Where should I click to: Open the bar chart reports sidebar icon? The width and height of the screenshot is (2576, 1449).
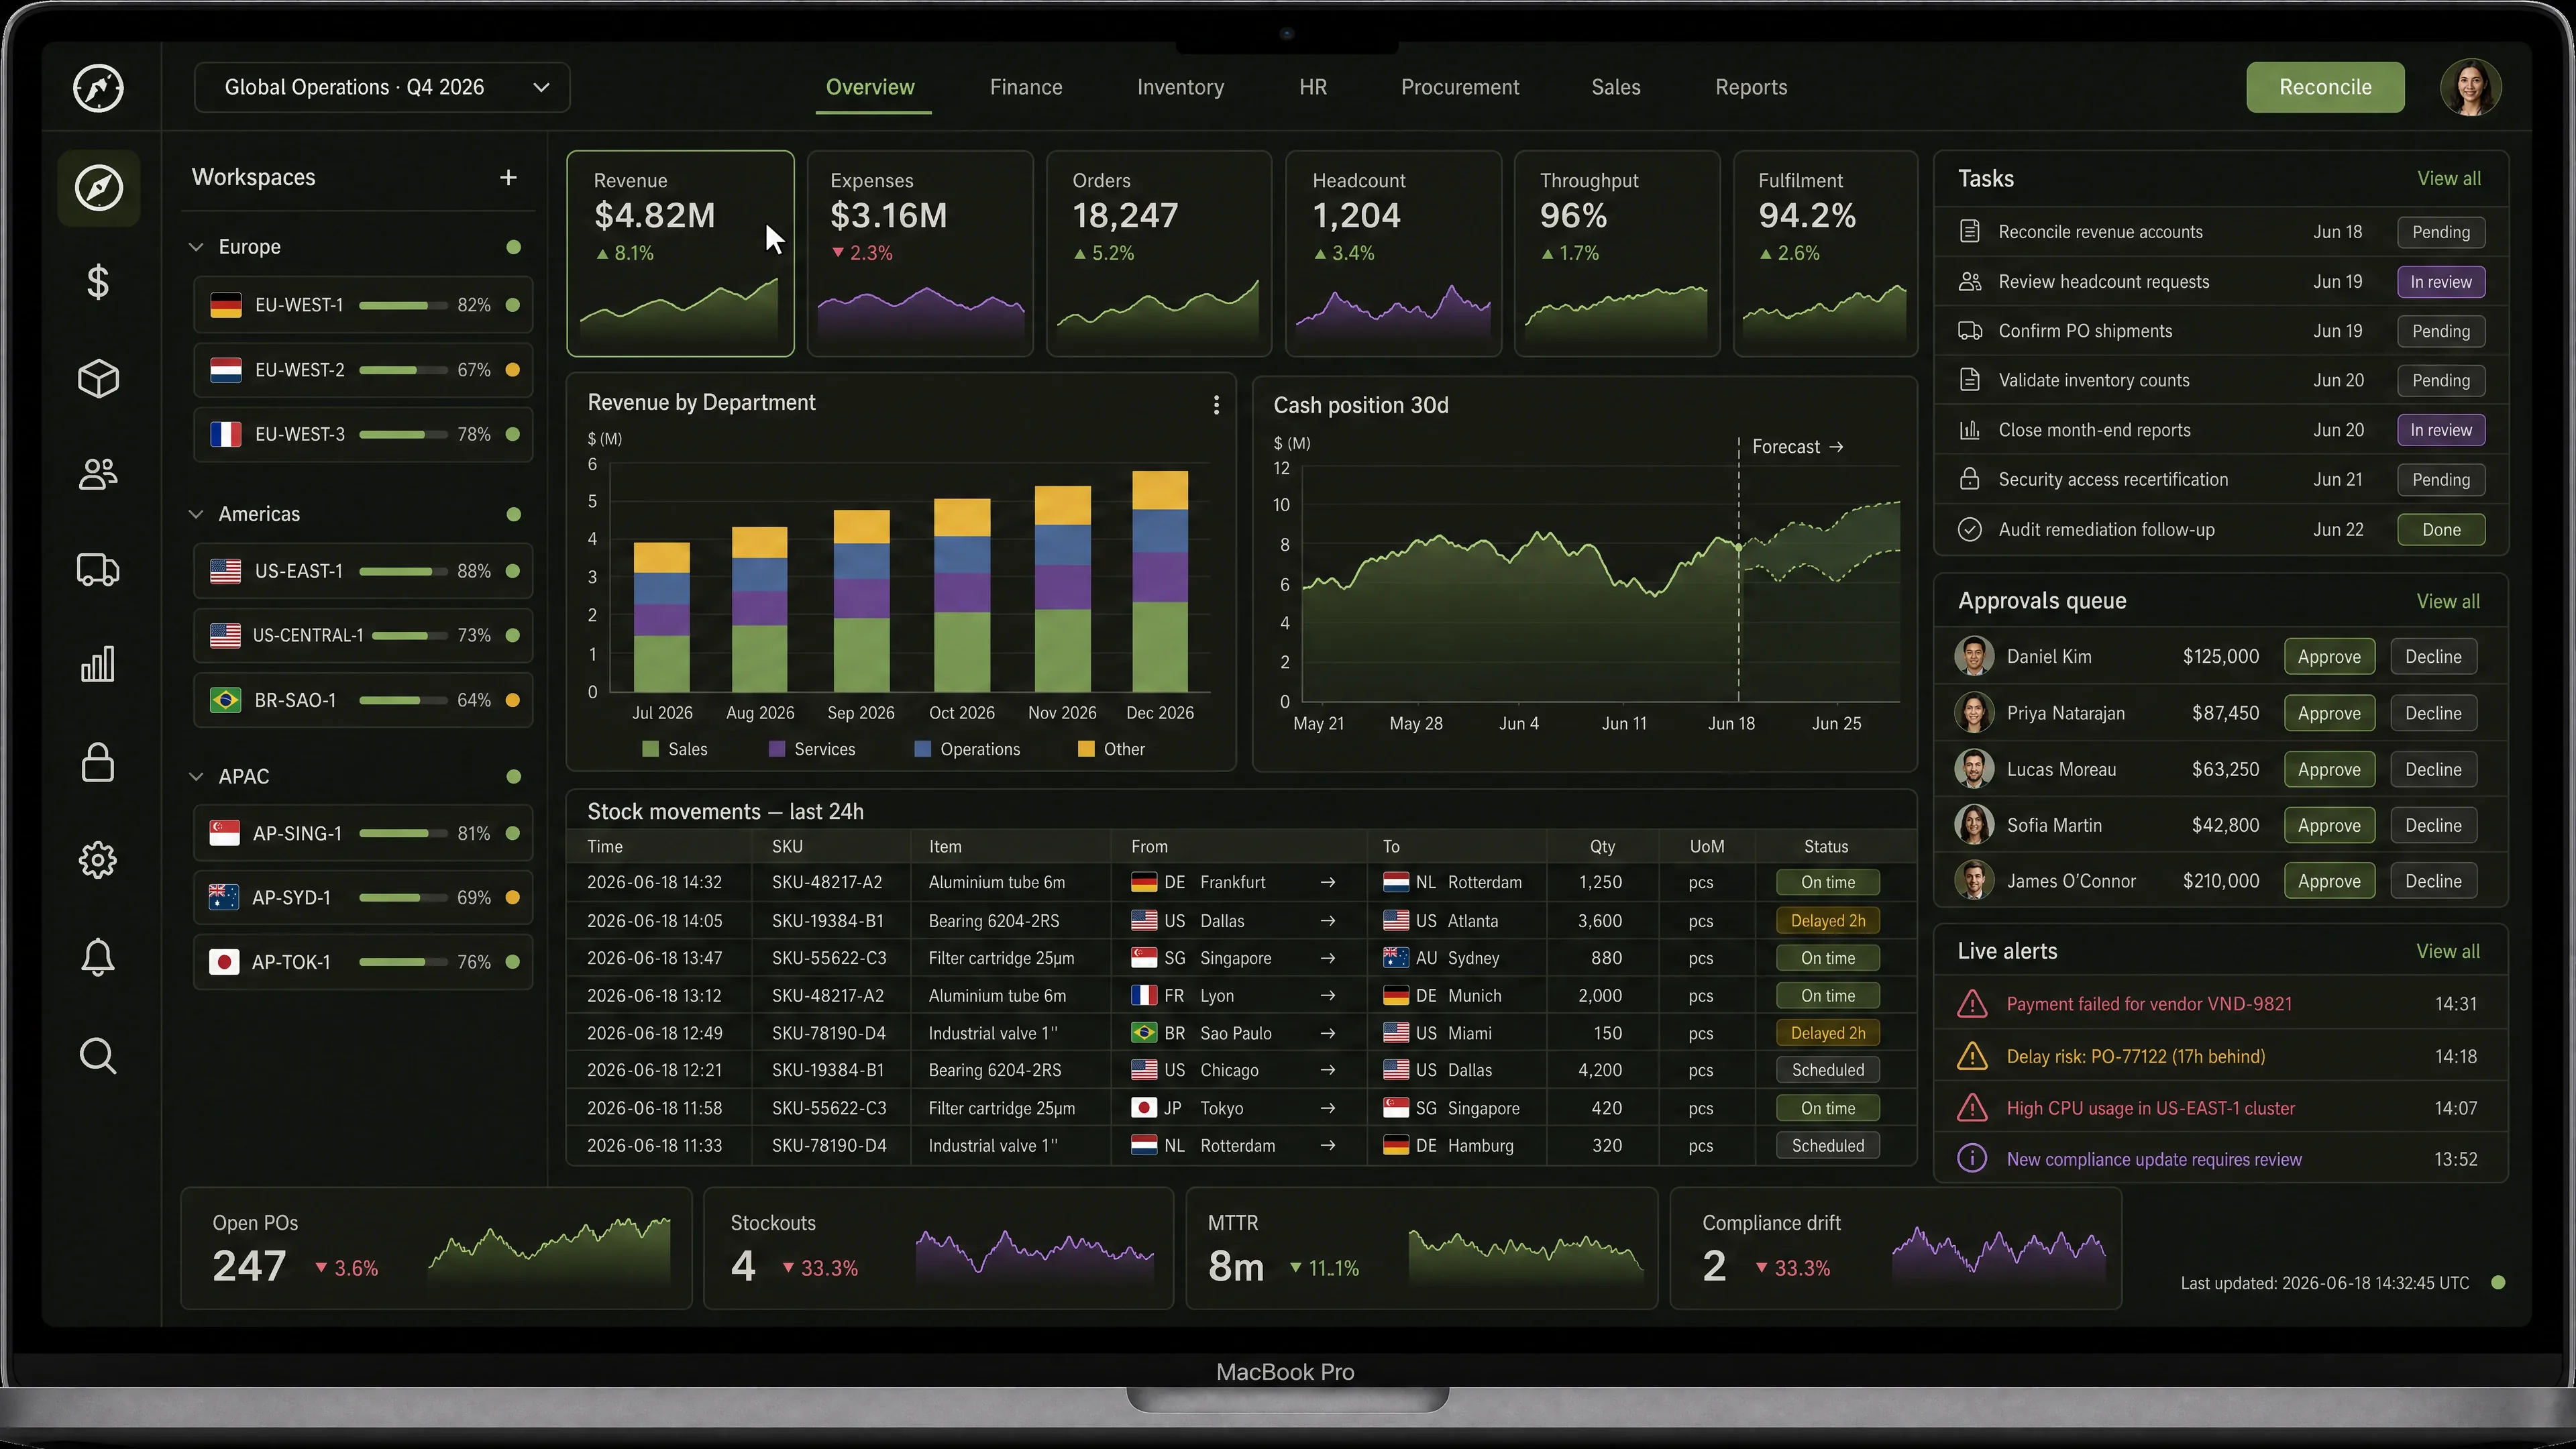click(98, 664)
